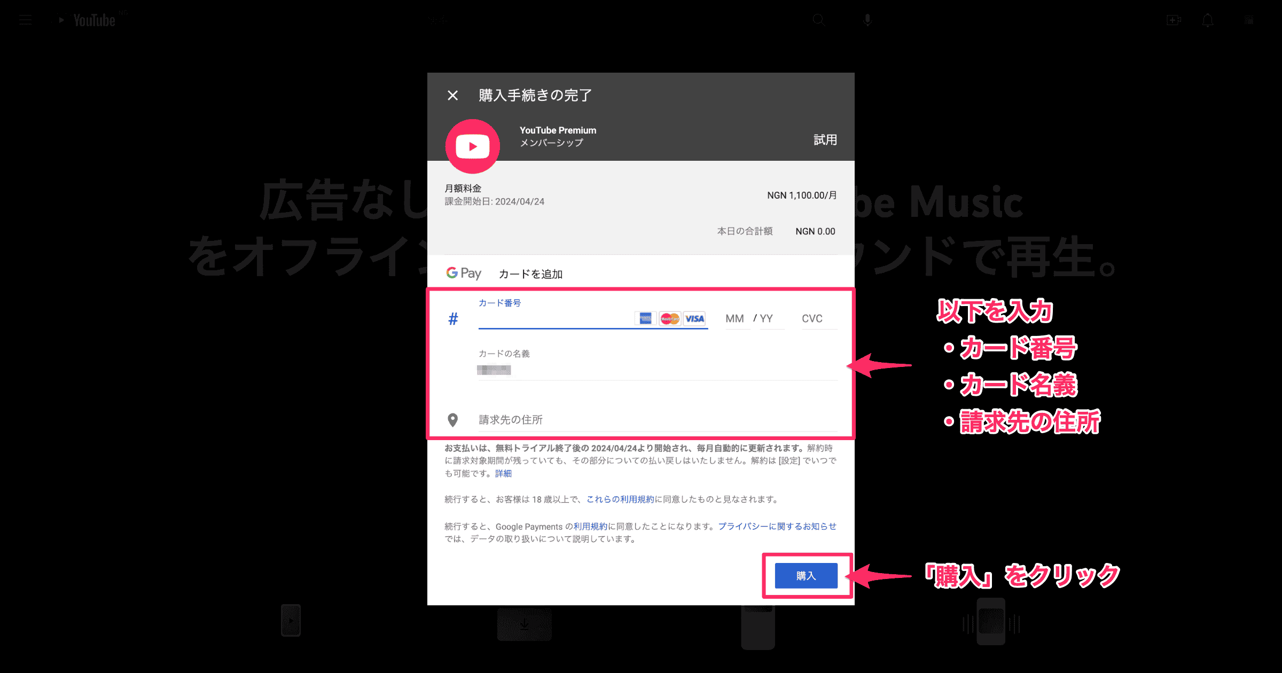Click the American Express card icon

click(645, 318)
